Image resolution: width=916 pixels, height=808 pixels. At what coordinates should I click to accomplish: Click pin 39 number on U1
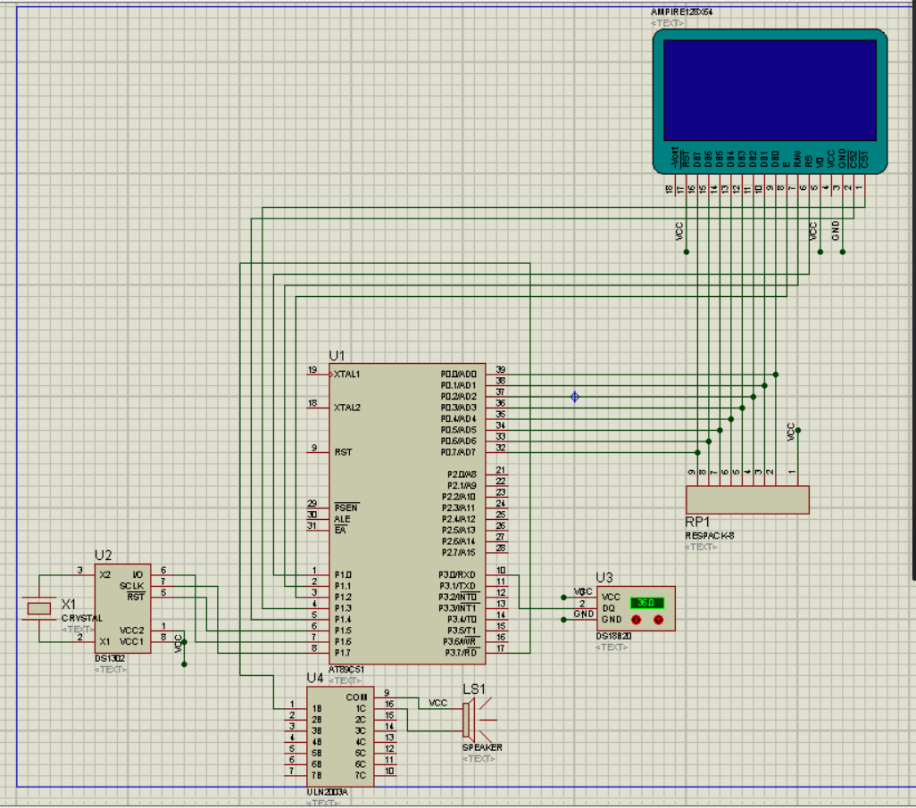tap(501, 370)
